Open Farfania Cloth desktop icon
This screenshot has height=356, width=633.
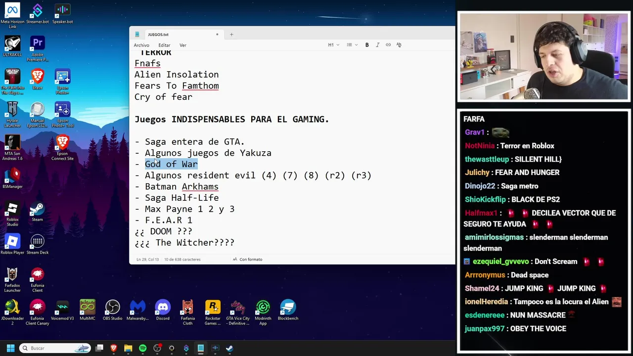tap(187, 312)
